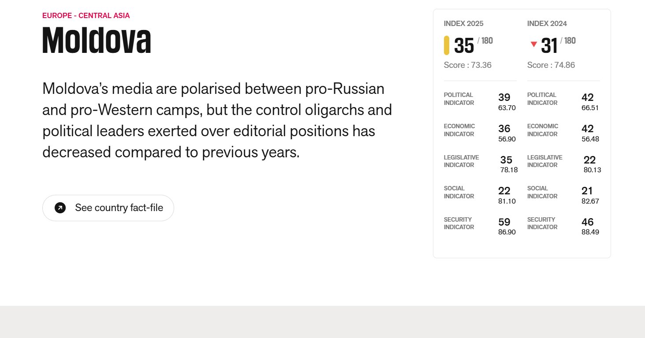Click the yellow rank color bar
Screen dimensions: 645x338
pyautogui.click(x=447, y=45)
